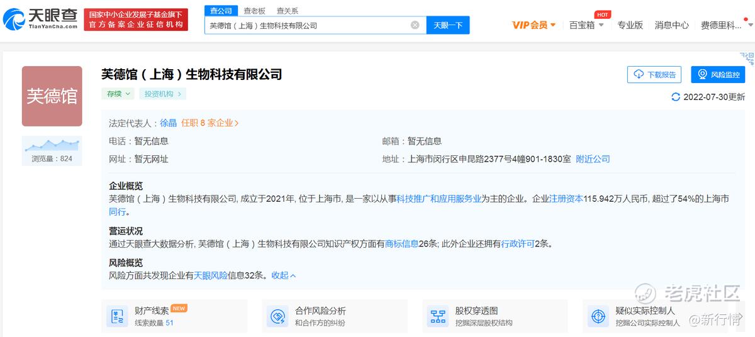This screenshot has height=337, width=755.
Task: Click the official 备案企业征信机构 banner
Action: click(136, 20)
